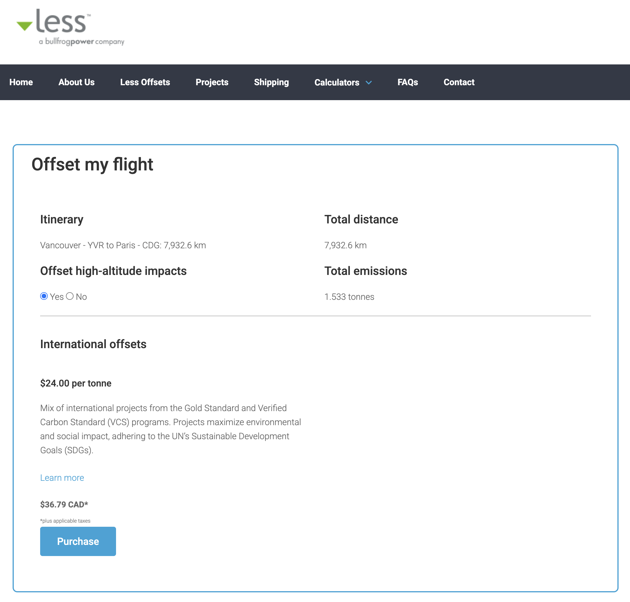The image size is (630, 602).
Task: Go to About Us page
Action: point(76,82)
